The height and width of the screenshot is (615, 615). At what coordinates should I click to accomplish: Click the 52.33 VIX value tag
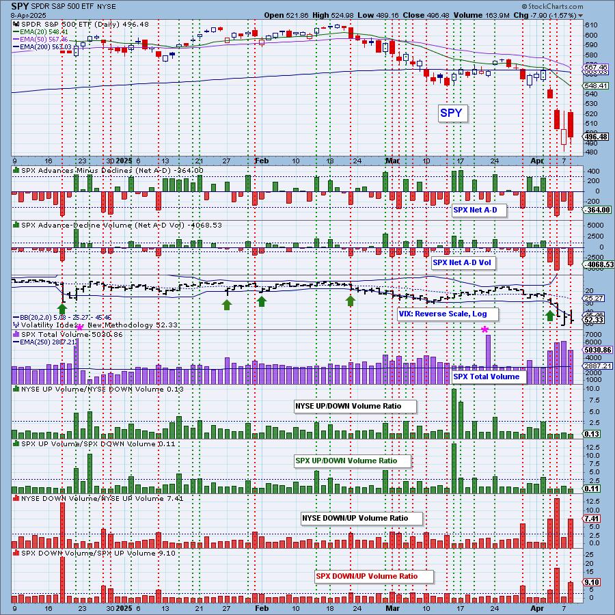[x=594, y=320]
